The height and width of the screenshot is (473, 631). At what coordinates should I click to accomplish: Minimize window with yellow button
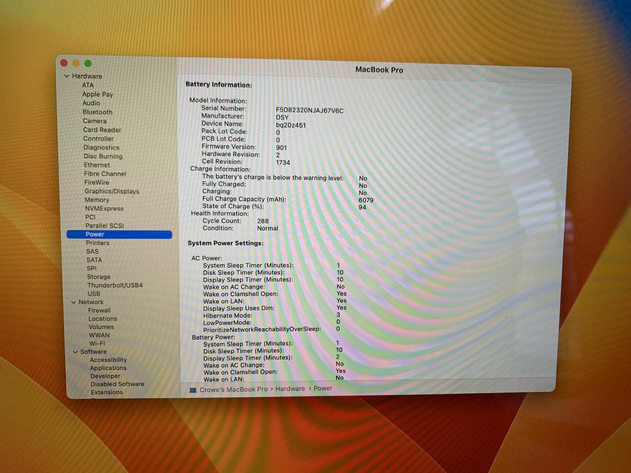[76, 63]
